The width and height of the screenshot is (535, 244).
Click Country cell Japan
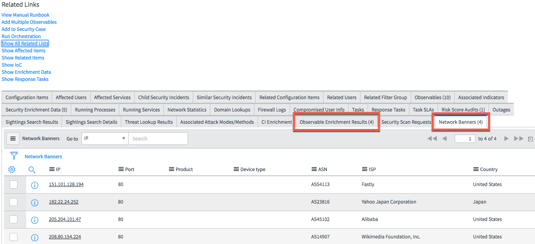[x=479, y=202]
